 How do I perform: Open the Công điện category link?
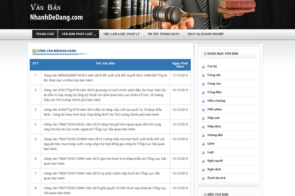coord(214,92)
